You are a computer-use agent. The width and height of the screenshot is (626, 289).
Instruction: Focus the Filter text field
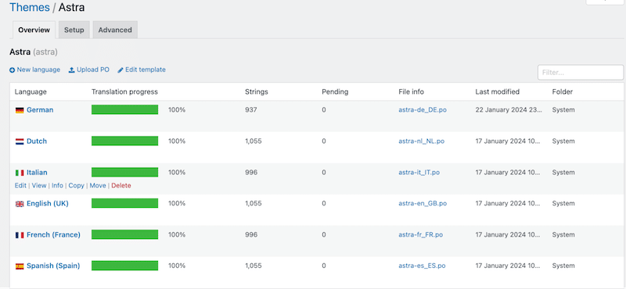[581, 73]
